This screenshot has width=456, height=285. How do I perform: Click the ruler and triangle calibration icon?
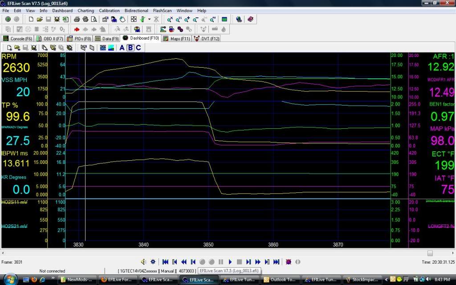coord(163,29)
